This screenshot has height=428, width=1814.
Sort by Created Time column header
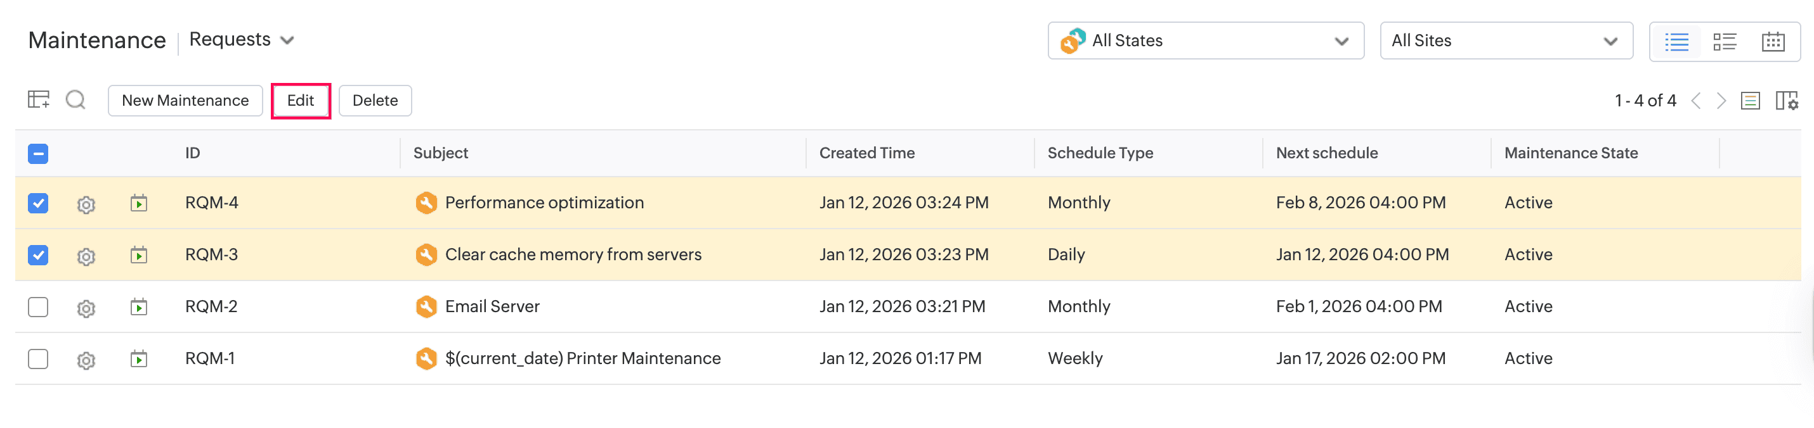[x=866, y=153]
